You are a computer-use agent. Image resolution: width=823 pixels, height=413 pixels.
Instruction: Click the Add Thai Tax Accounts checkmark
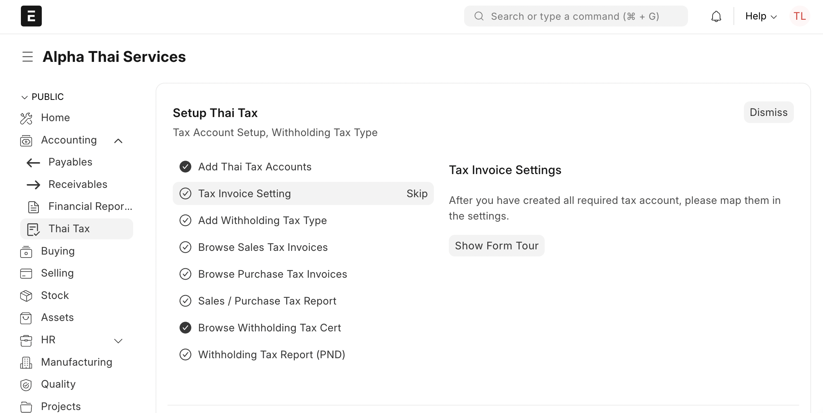[x=185, y=167]
